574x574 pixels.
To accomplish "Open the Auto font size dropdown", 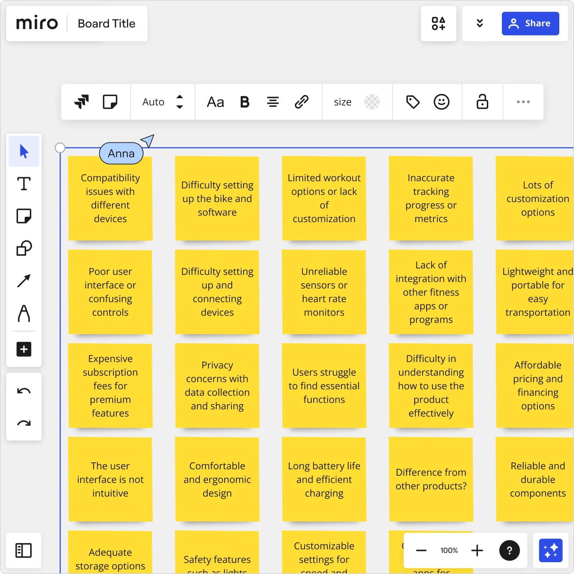I will point(163,102).
